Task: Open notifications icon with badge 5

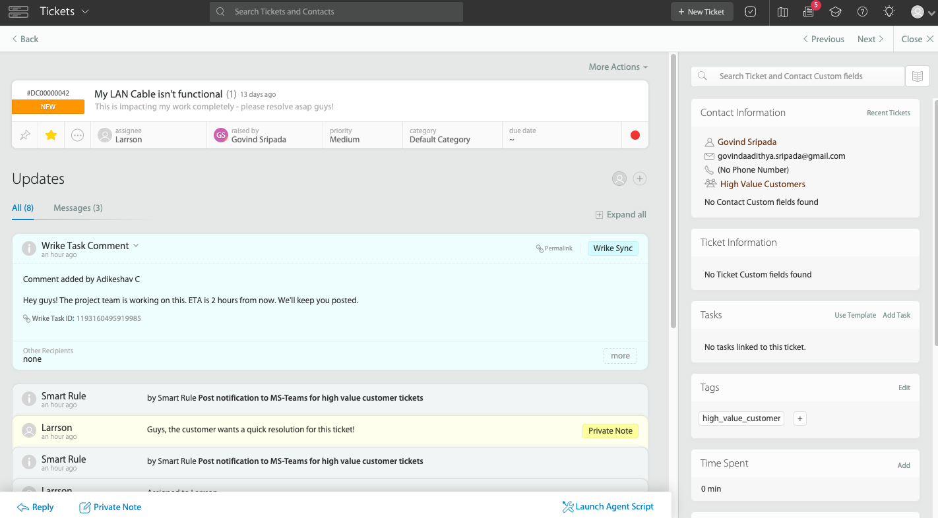Action: pyautogui.click(x=809, y=12)
